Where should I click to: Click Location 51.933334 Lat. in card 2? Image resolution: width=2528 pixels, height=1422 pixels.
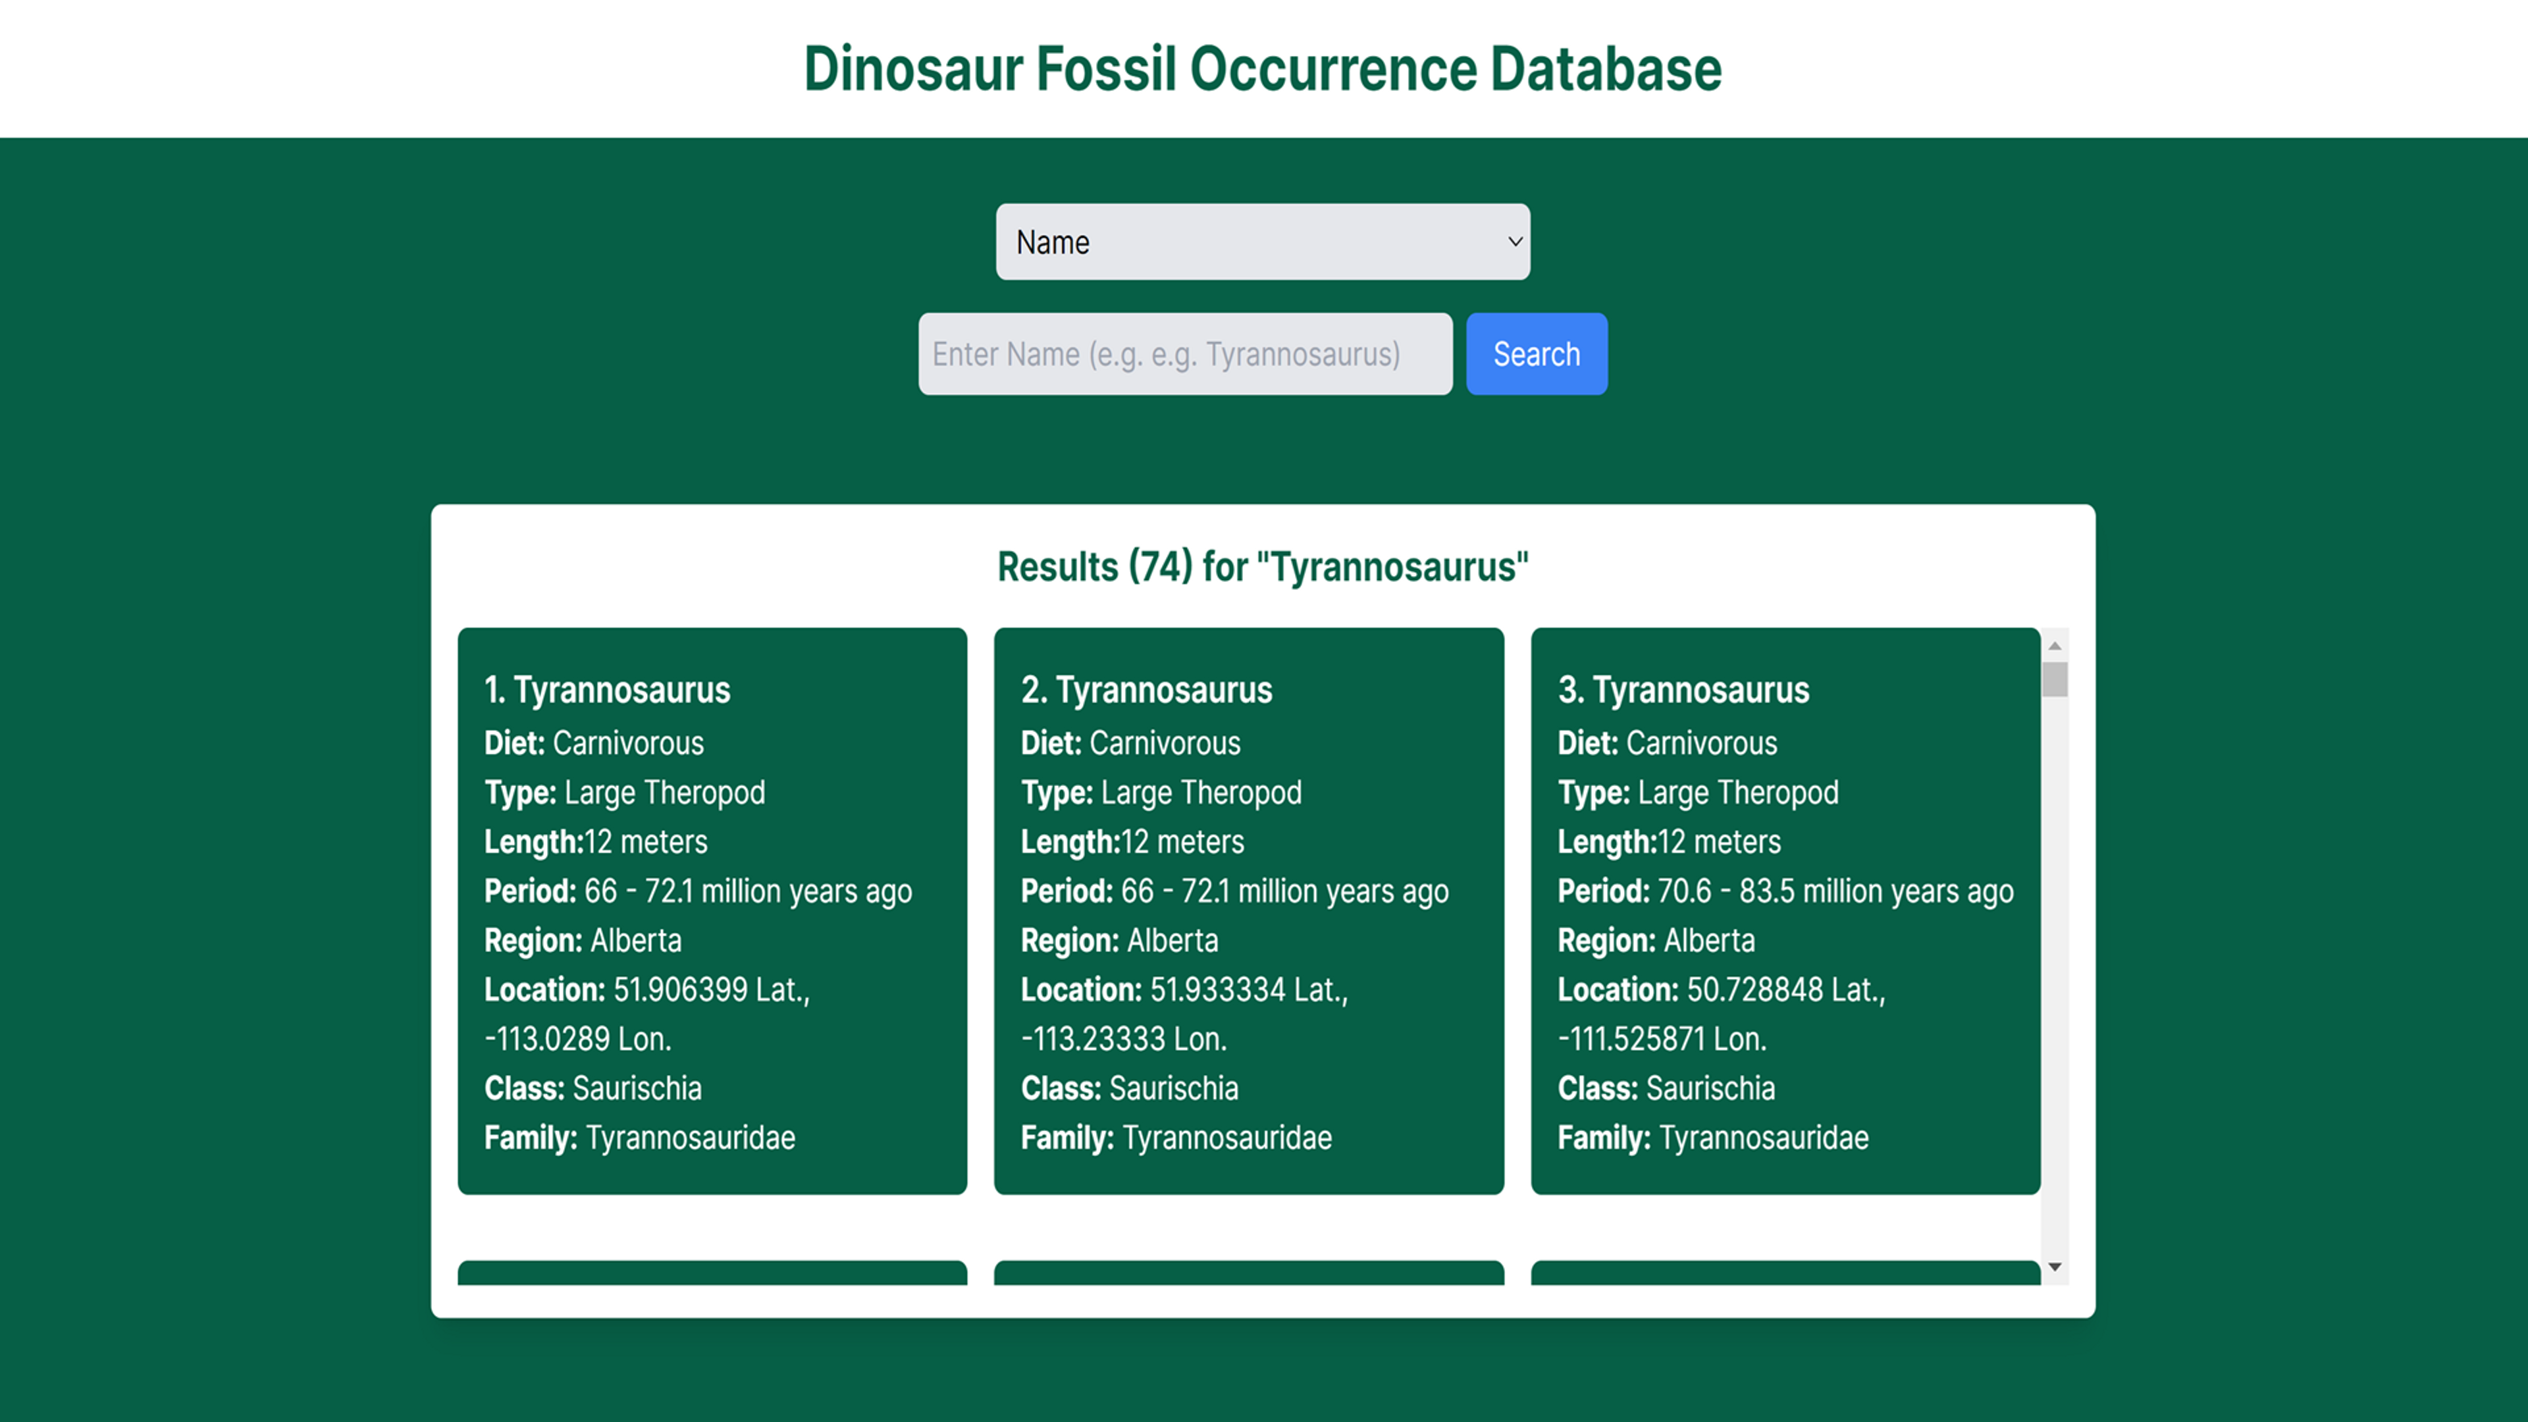(x=1184, y=989)
